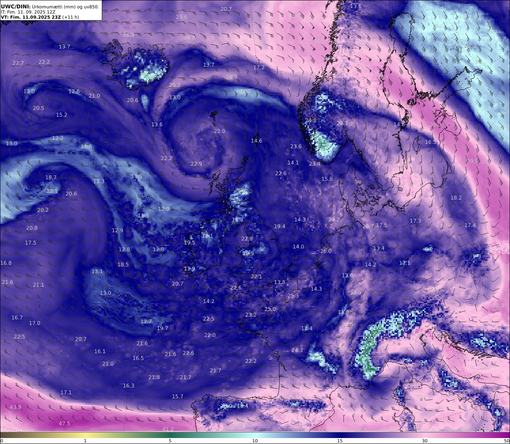Click the 12.6 value on the map

click(74, 91)
